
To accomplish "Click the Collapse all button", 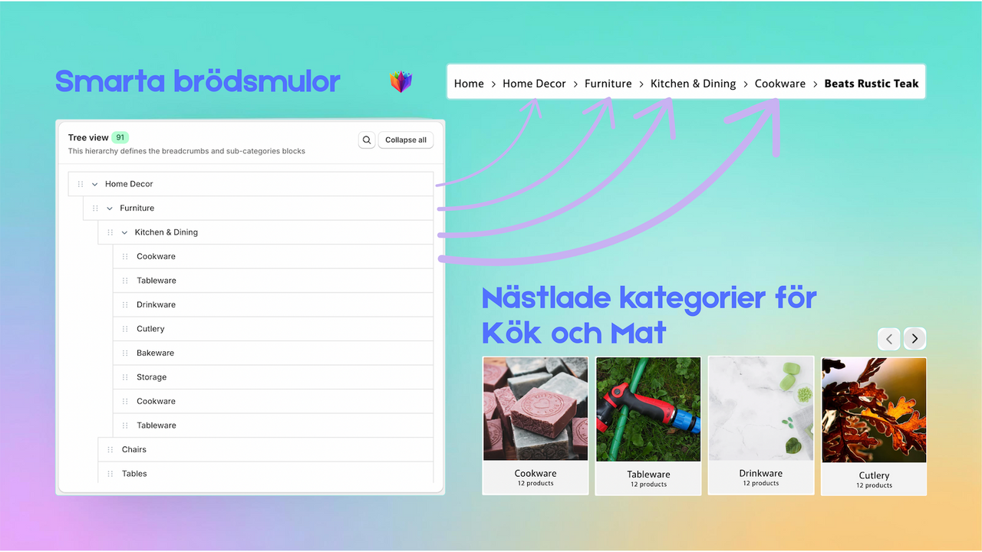I will [406, 140].
